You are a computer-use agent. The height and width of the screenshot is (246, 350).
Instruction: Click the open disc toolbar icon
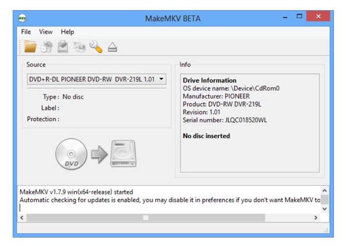[x=46, y=47]
